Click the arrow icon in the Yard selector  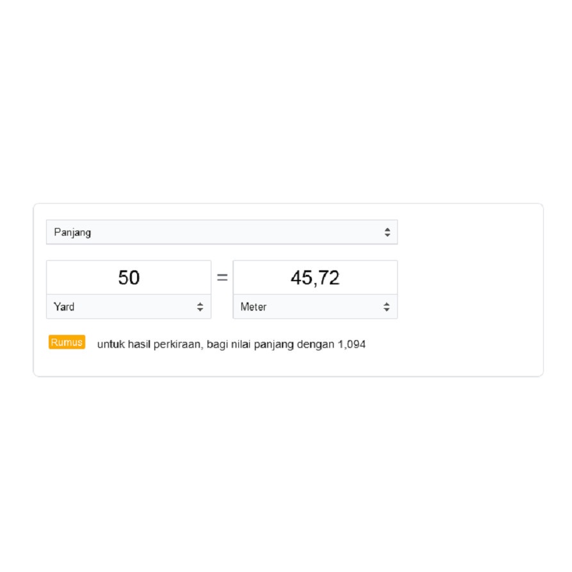(x=200, y=307)
